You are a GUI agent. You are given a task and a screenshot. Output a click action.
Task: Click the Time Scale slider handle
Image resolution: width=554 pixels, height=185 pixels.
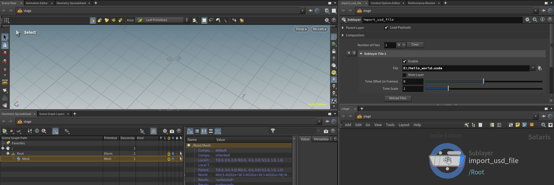[x=448, y=89]
